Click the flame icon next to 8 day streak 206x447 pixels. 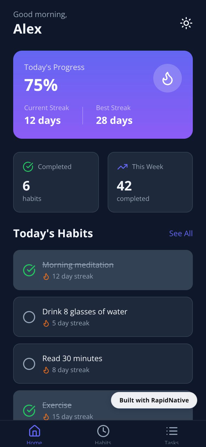coord(46,370)
